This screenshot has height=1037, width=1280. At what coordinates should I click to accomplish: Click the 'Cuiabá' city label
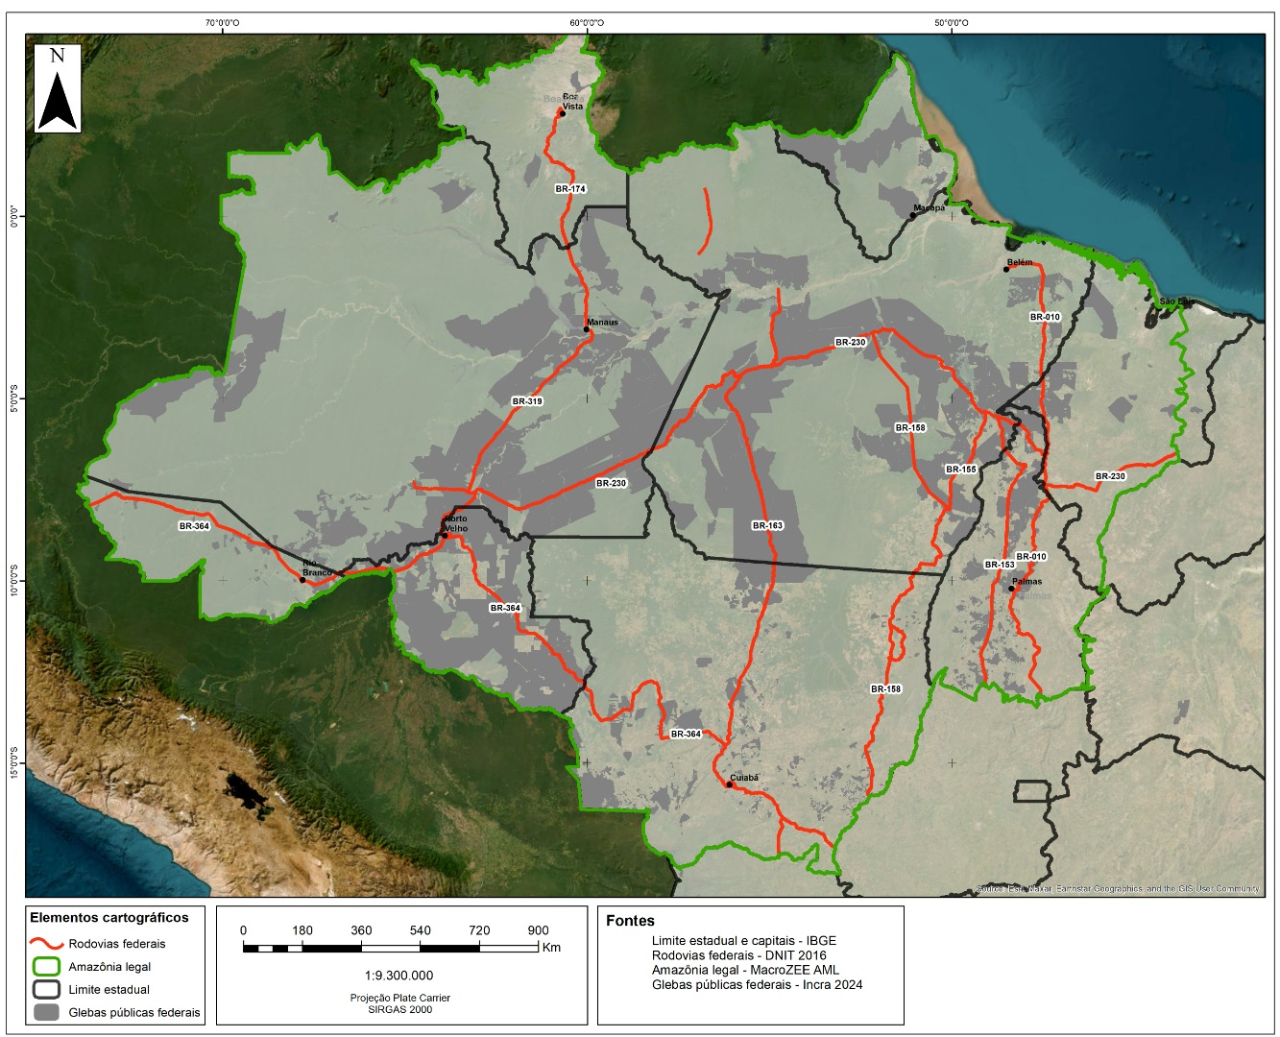point(744,778)
